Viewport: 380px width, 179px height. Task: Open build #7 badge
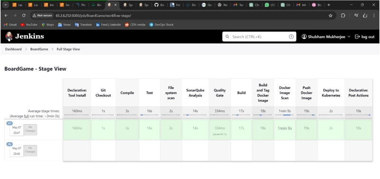click(9, 123)
